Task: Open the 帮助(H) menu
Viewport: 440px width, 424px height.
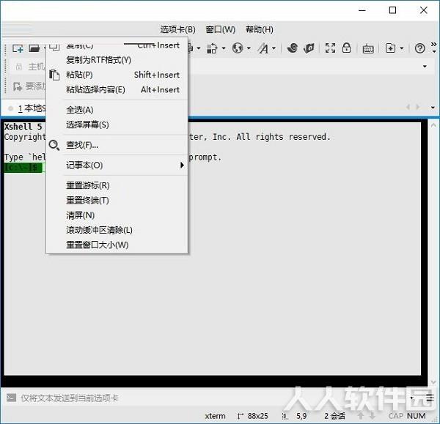Action: pos(260,29)
